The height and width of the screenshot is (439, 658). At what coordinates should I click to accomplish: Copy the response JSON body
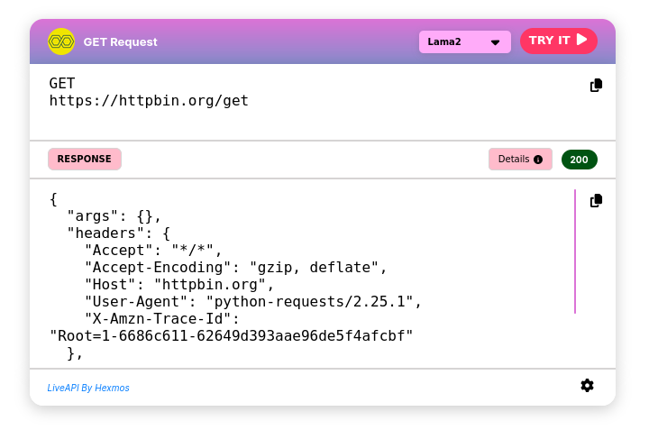tap(596, 201)
